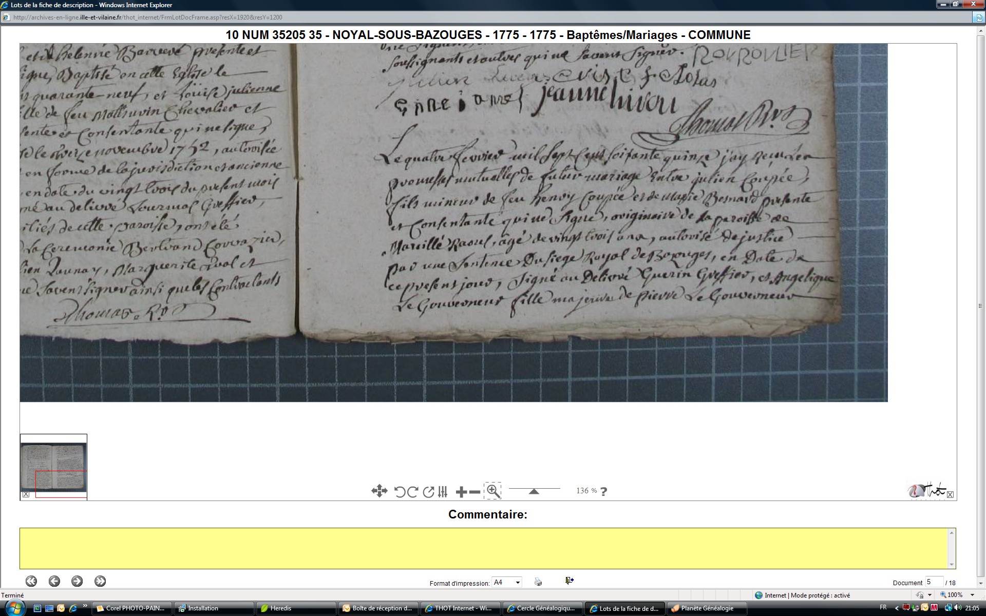This screenshot has height=616, width=986.
Task: Click the print document icon
Action: (538, 582)
